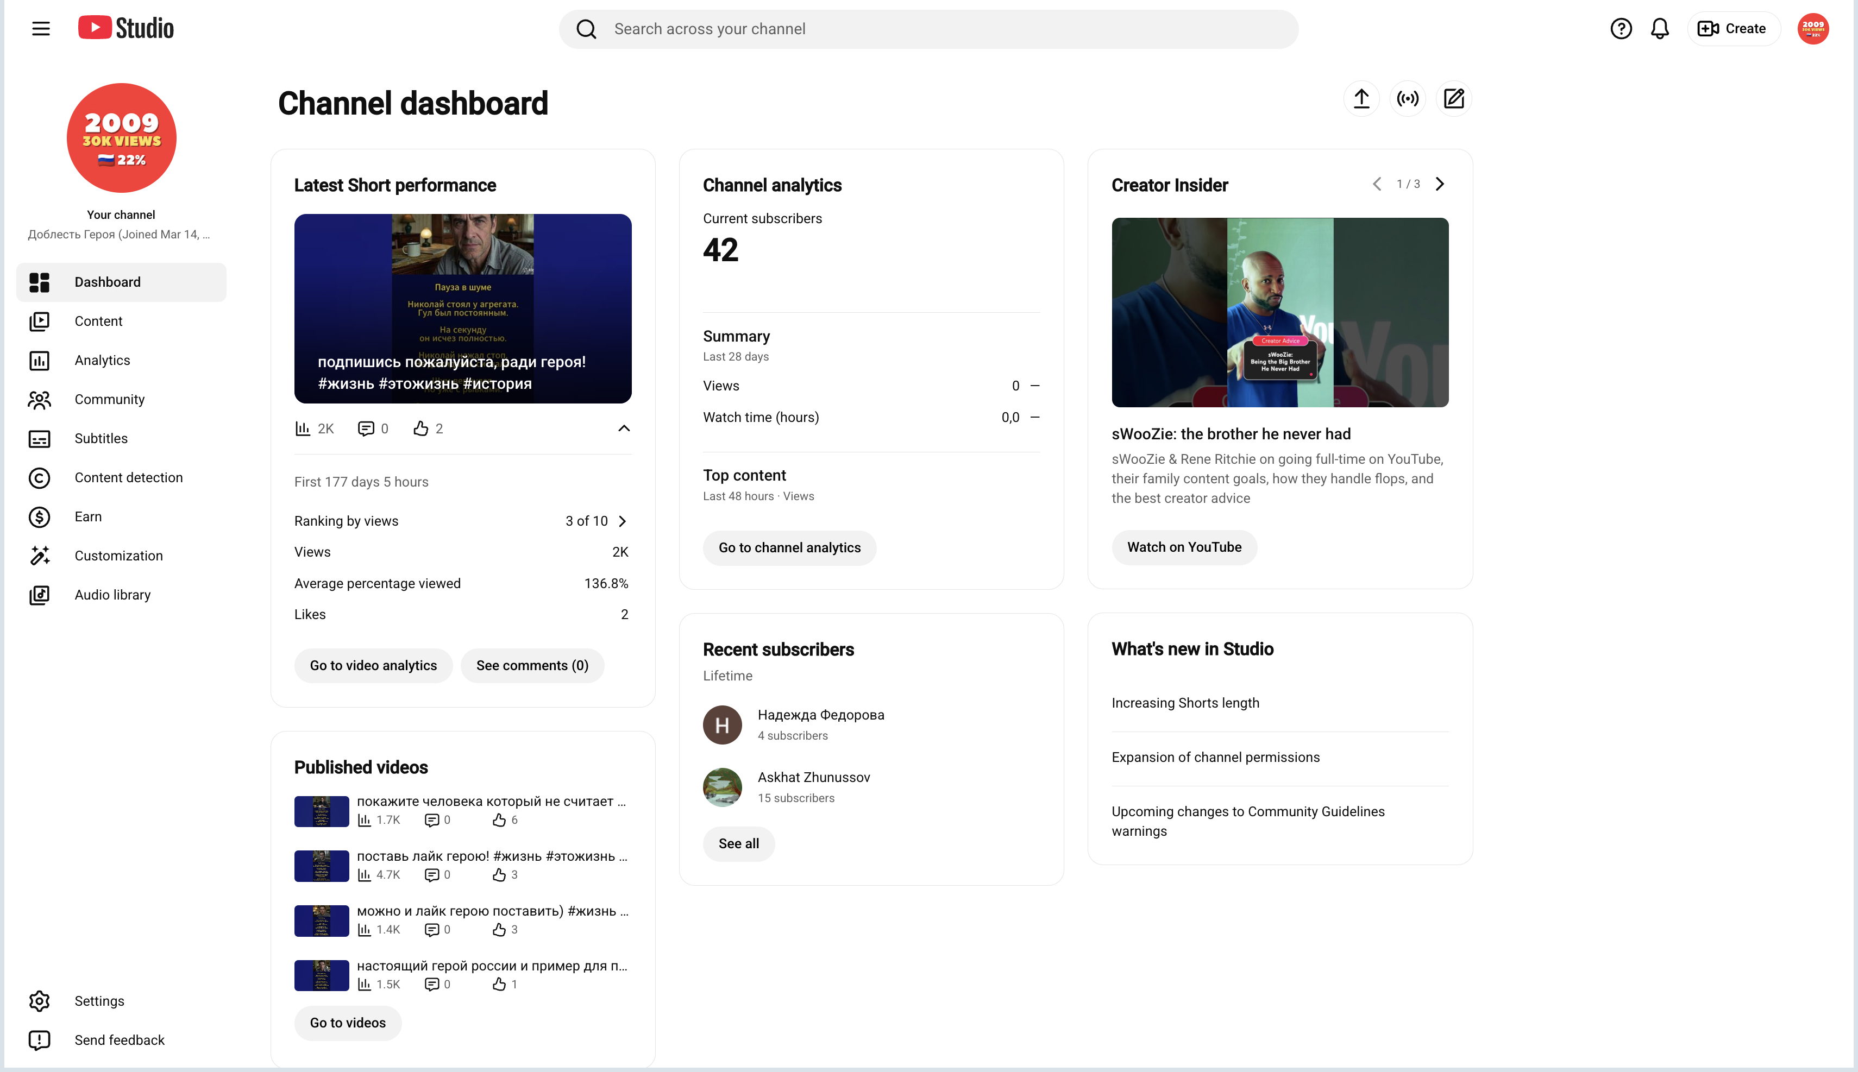1858x1072 pixels.
Task: Click See comments (0) button
Action: coord(532,666)
